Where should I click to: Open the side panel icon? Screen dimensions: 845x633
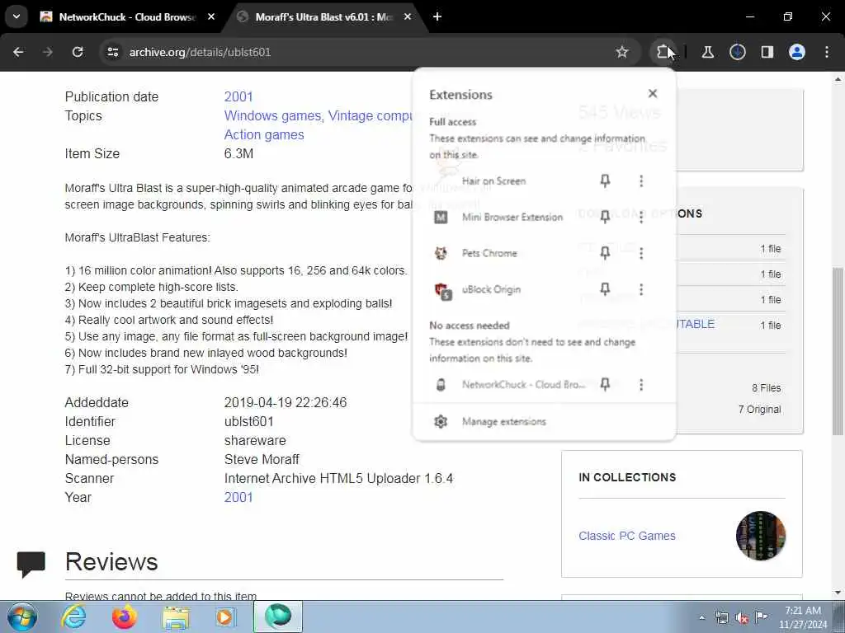[767, 52]
